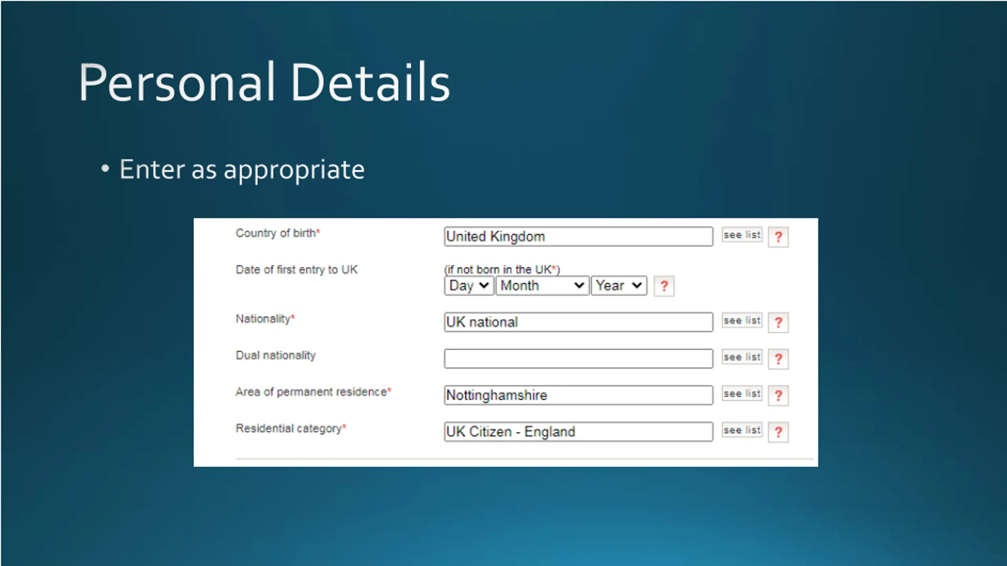Click the Residential category input field
This screenshot has width=1007, height=566.
(578, 432)
